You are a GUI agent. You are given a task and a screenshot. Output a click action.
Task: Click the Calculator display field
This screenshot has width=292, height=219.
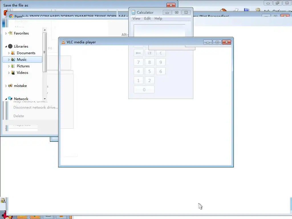(159, 31)
